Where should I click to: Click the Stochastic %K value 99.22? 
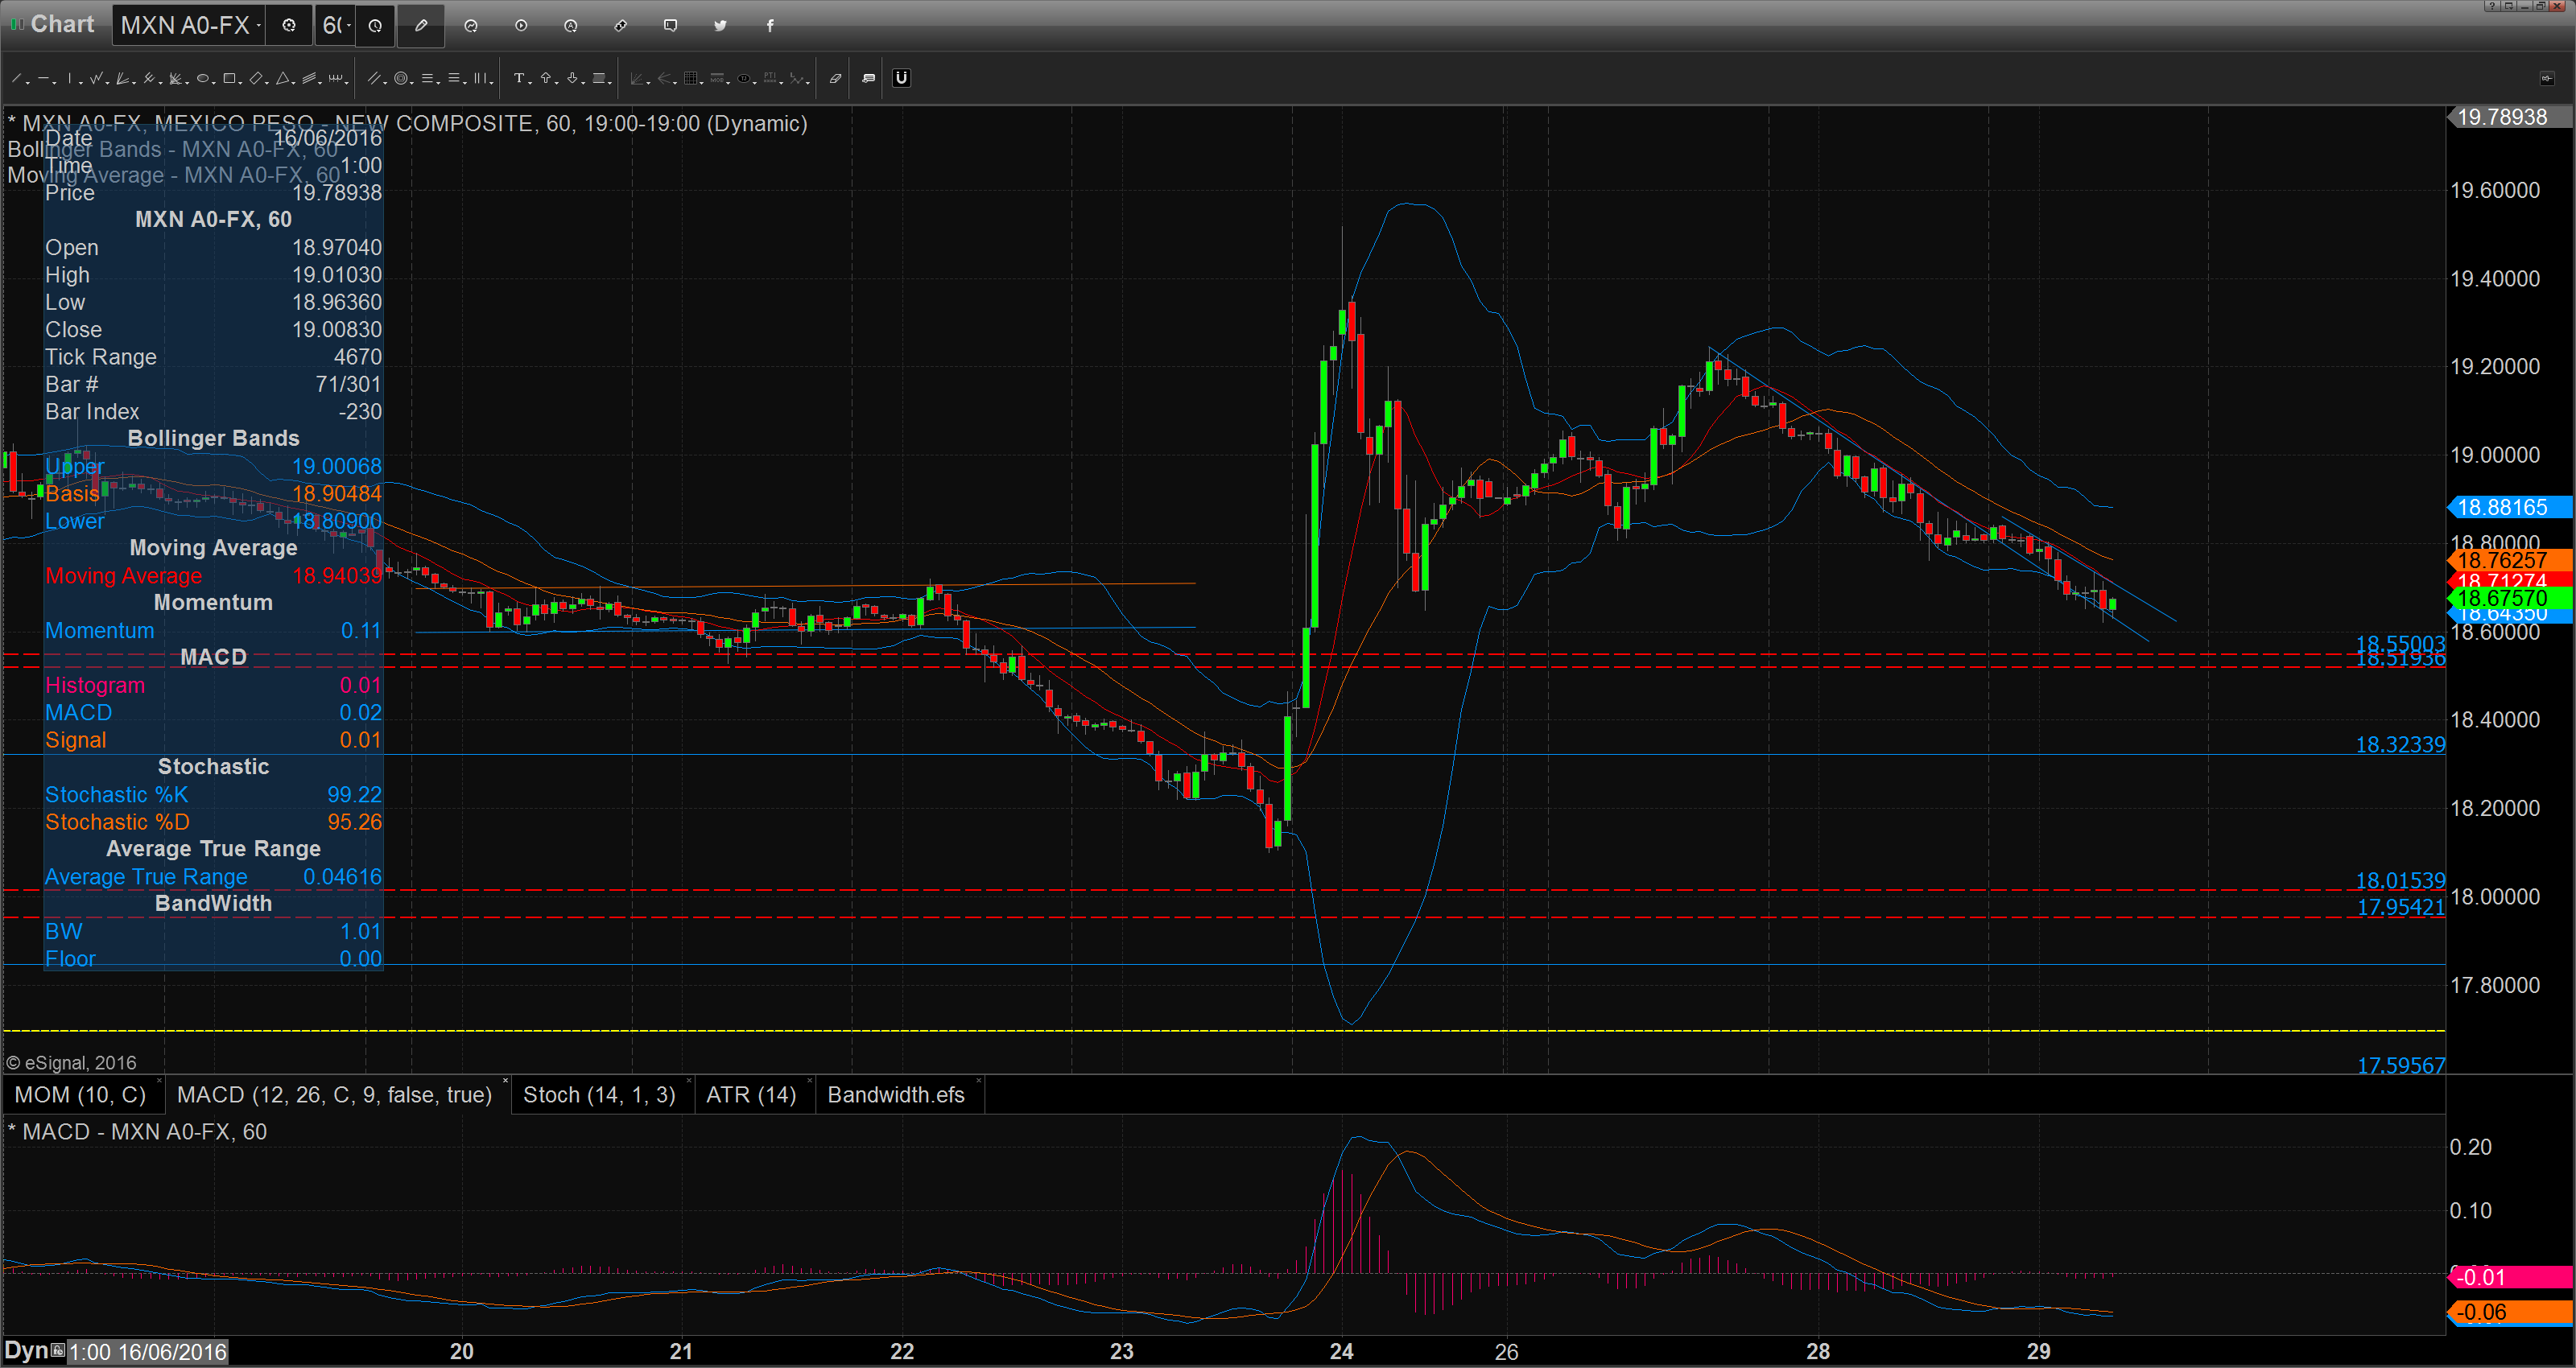(x=354, y=795)
